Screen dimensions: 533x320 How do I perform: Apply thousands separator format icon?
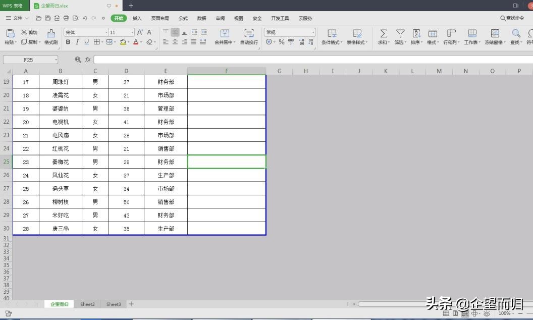[x=291, y=42]
